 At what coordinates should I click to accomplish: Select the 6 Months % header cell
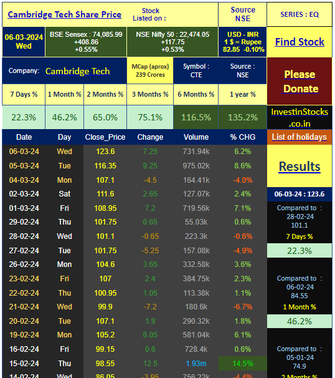[196, 95]
